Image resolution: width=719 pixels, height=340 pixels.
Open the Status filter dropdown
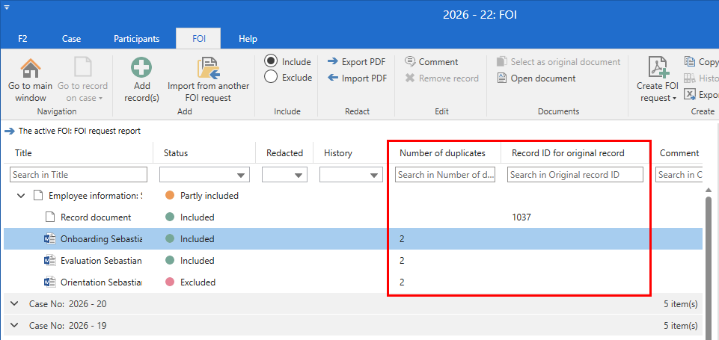[240, 175]
